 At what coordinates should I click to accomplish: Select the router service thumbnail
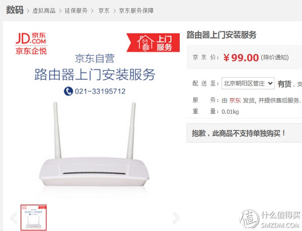34,217
